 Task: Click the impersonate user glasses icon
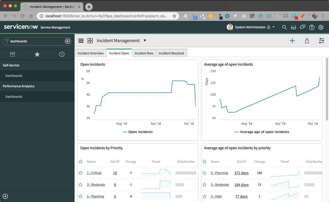(x=293, y=27)
